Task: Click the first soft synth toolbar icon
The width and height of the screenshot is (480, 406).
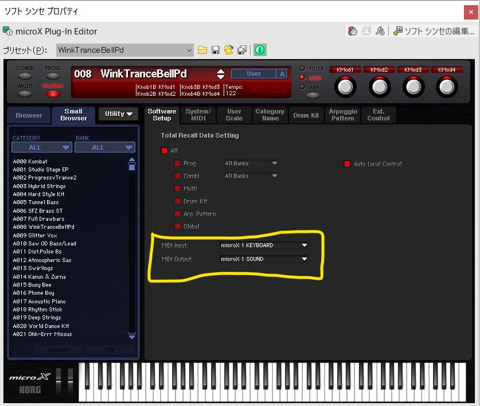Action: point(353,31)
